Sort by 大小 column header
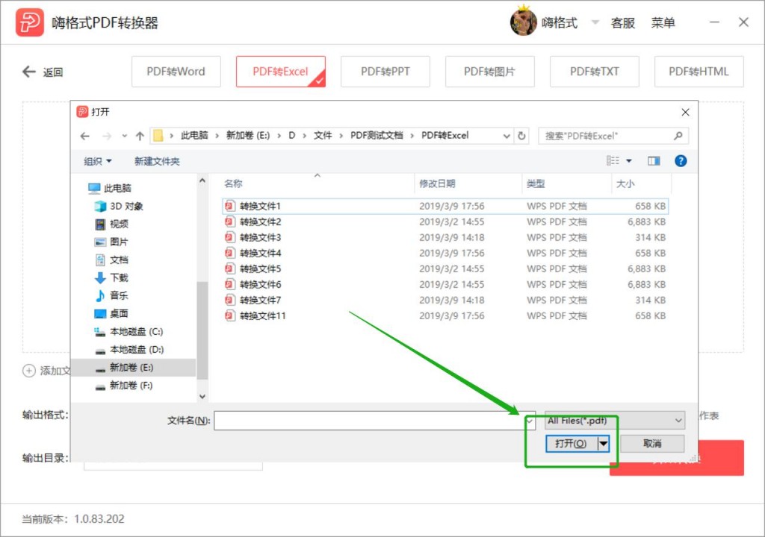The width and height of the screenshot is (765, 537). 625,183
